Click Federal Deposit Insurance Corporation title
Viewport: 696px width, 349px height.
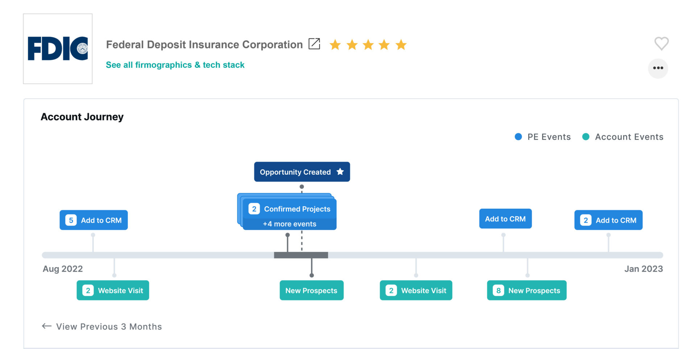tap(204, 45)
